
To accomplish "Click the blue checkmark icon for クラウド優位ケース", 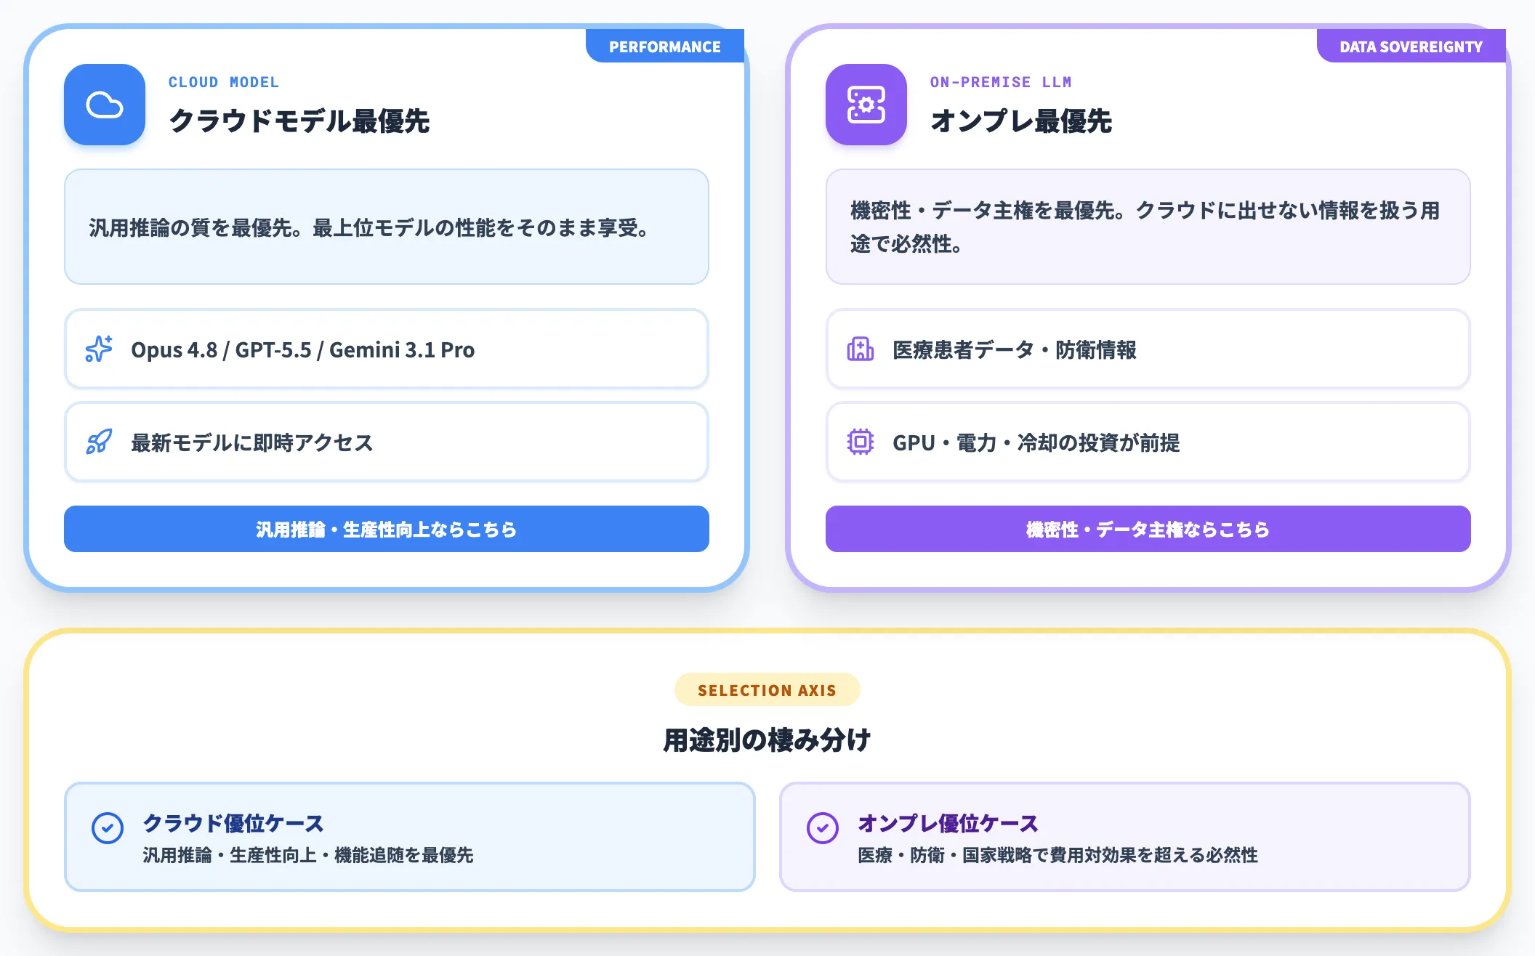I will 108,828.
